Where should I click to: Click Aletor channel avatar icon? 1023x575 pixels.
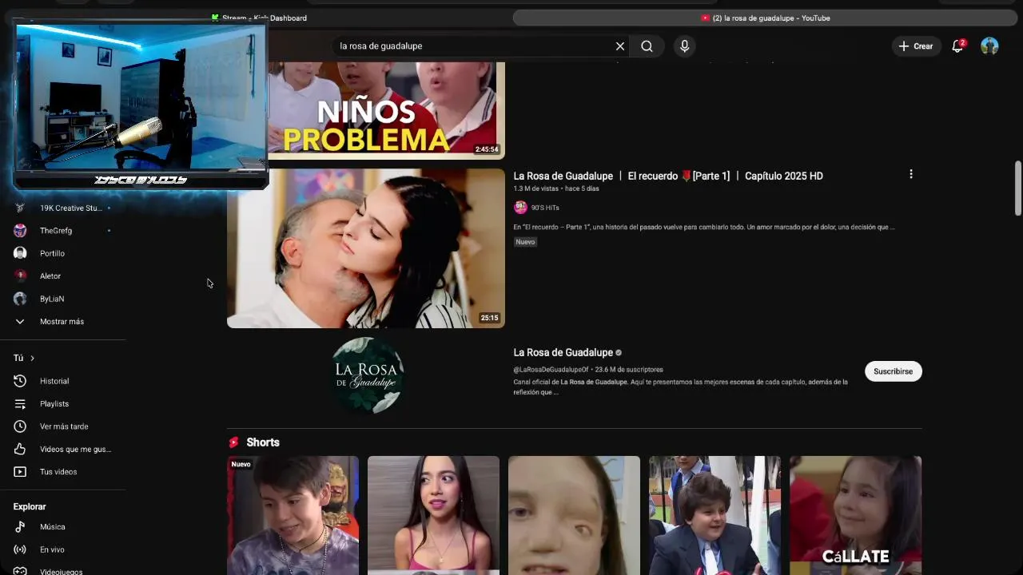20,276
